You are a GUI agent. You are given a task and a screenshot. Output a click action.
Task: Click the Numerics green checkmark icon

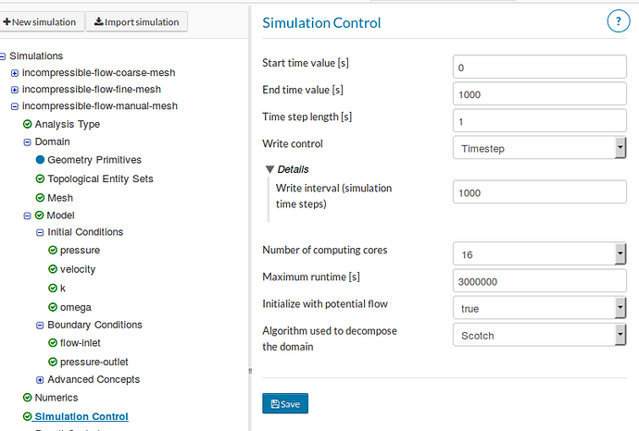27,397
